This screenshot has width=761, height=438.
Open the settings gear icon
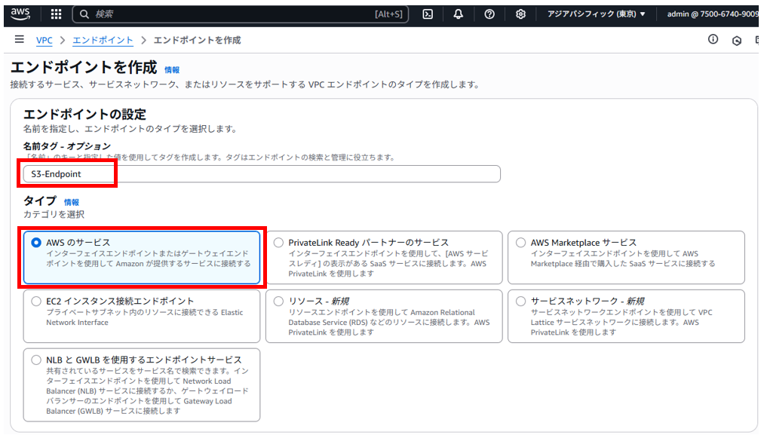(x=520, y=14)
